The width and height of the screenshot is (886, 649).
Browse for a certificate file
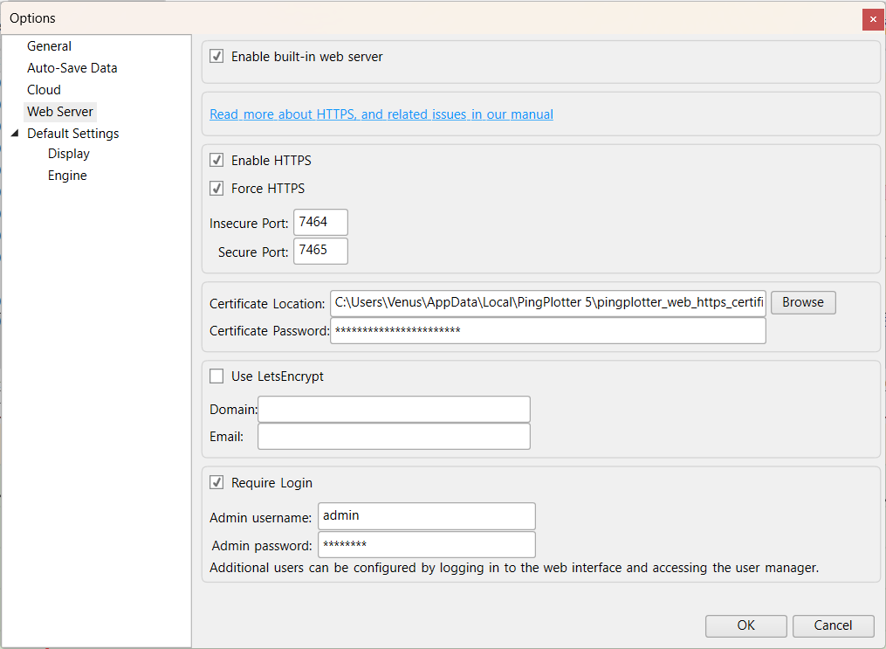coord(802,302)
